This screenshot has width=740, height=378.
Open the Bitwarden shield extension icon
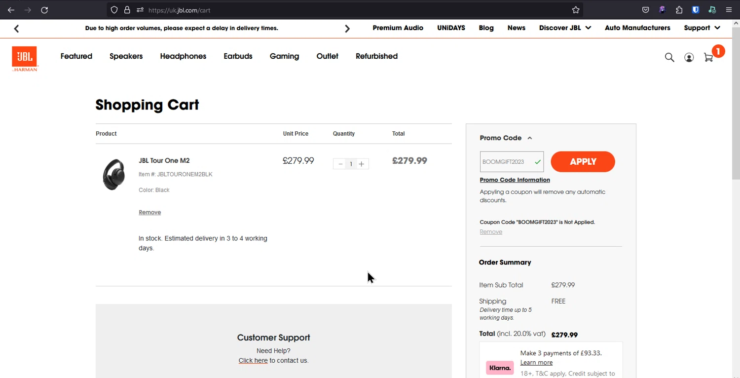pos(696,10)
